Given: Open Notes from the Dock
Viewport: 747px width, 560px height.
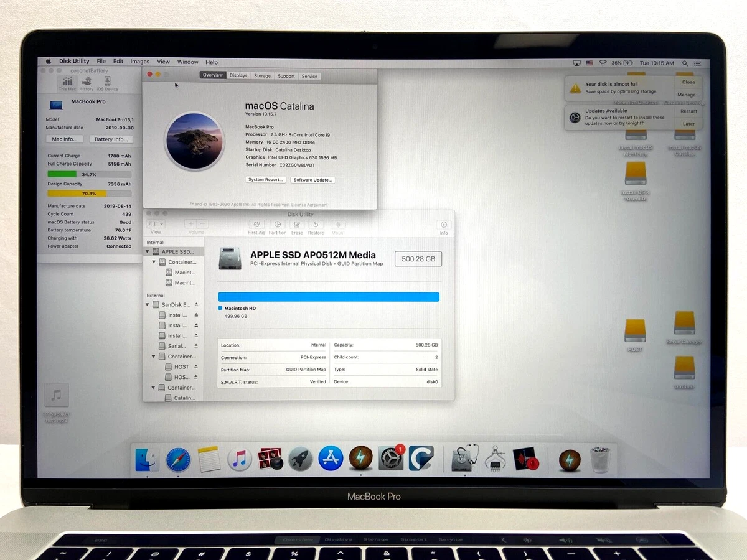Looking at the screenshot, I should (x=209, y=460).
